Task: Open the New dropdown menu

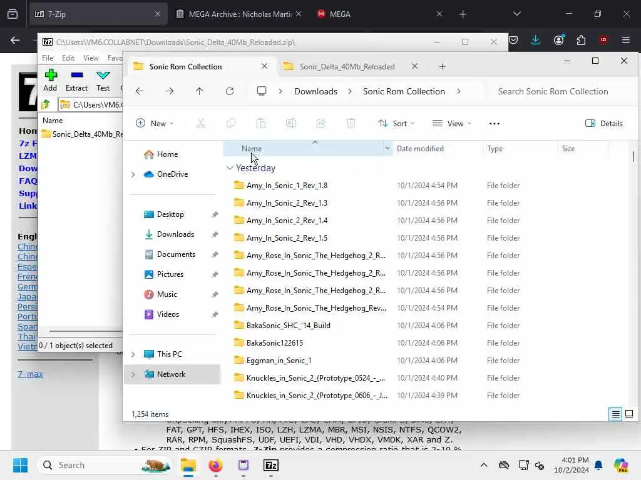Action: (x=155, y=123)
